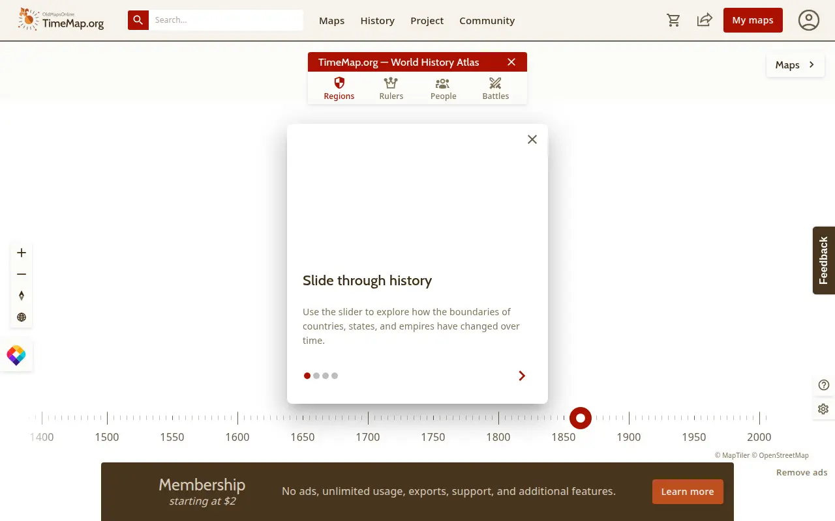Viewport: 835px width, 521px height.
Task: Focus the Search input field
Action: click(x=226, y=20)
